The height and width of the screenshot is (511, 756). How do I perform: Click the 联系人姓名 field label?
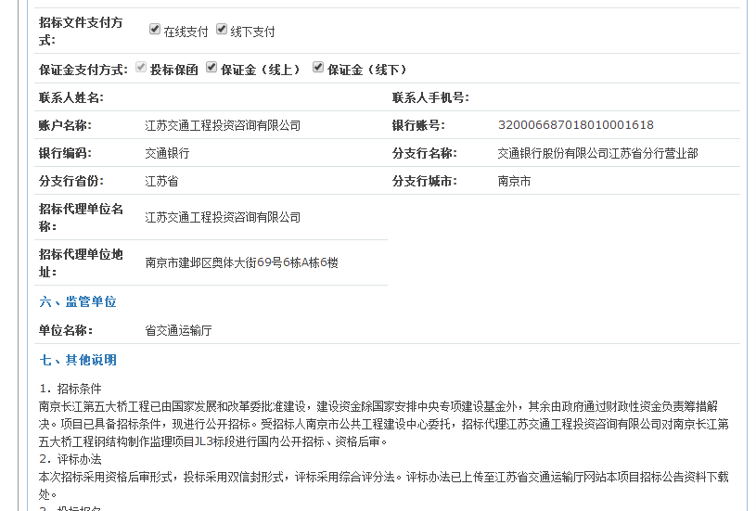click(70, 97)
